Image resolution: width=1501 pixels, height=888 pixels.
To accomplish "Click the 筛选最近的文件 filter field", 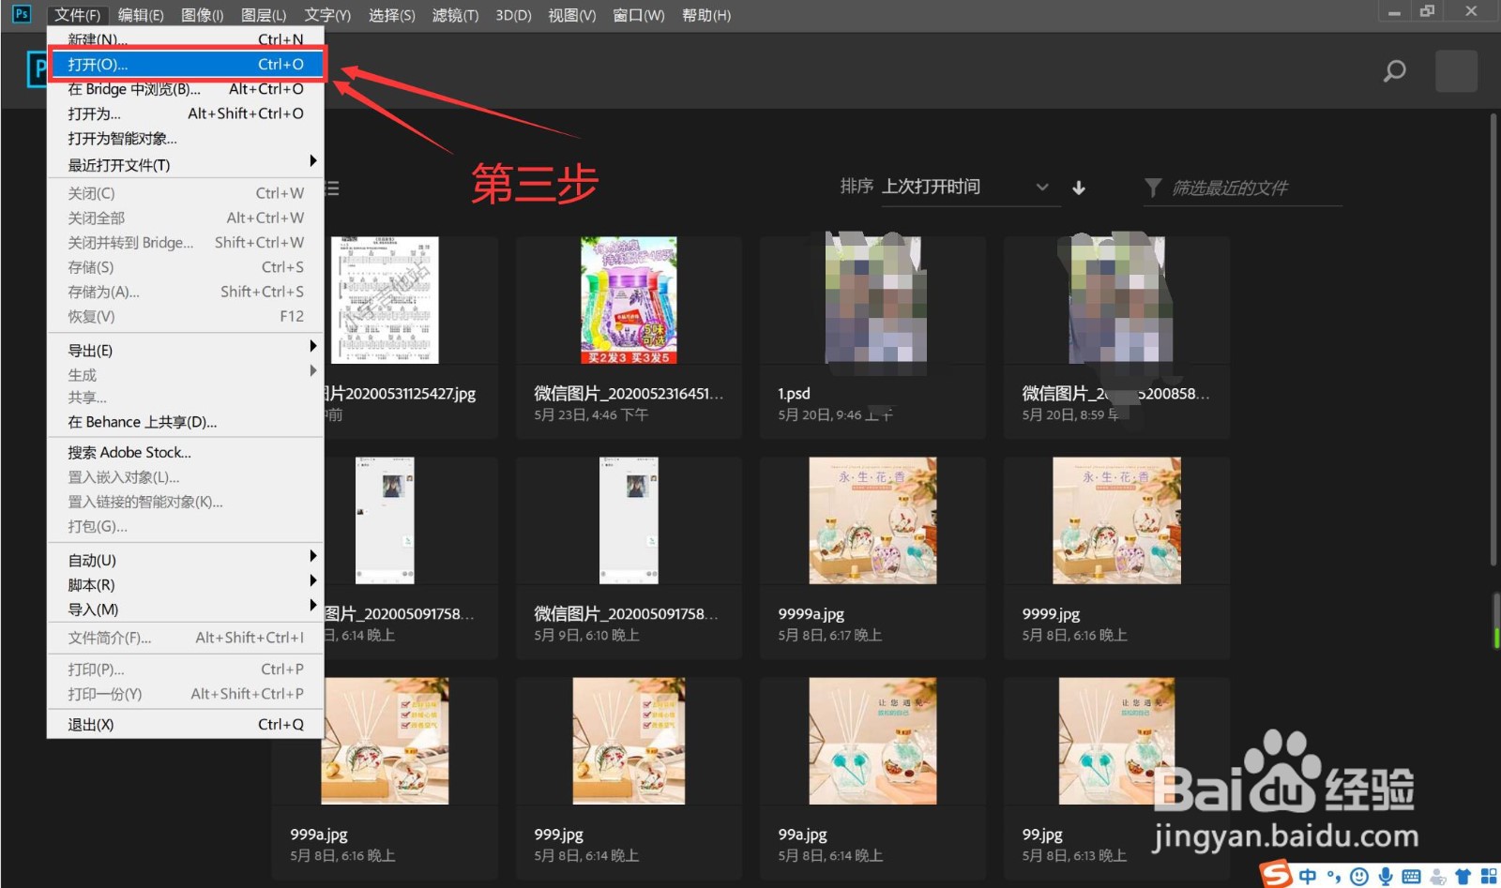I will pos(1238,188).
